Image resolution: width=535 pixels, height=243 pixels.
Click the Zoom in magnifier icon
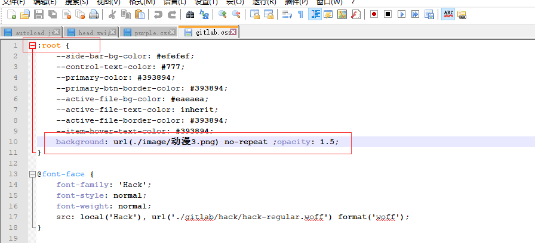(x=222, y=14)
